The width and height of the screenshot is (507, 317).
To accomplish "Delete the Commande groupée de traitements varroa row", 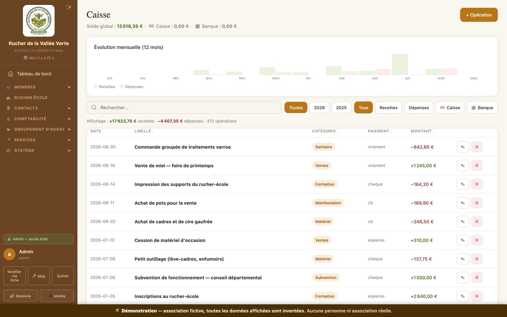I will coord(477,147).
